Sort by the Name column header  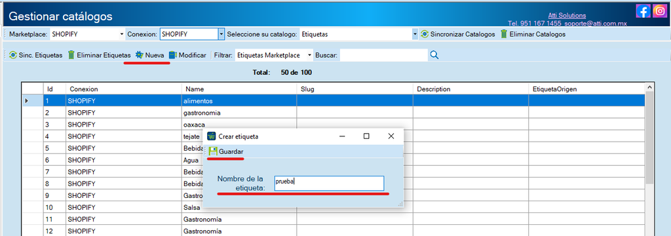239,88
